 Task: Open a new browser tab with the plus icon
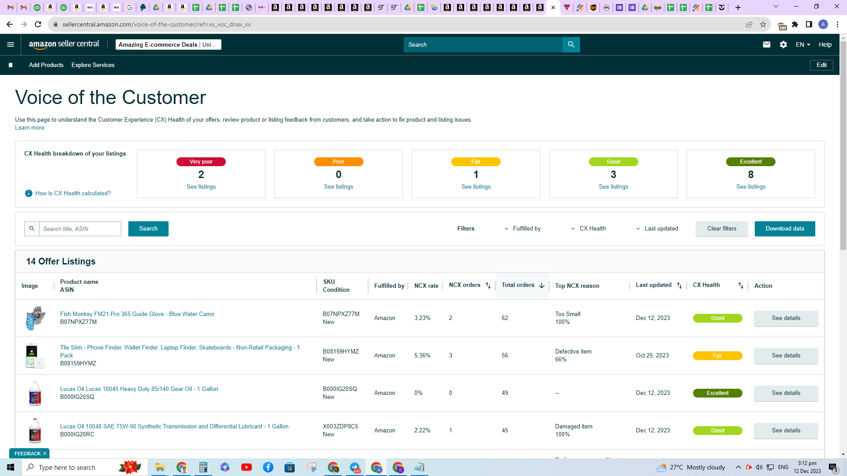coord(738,7)
